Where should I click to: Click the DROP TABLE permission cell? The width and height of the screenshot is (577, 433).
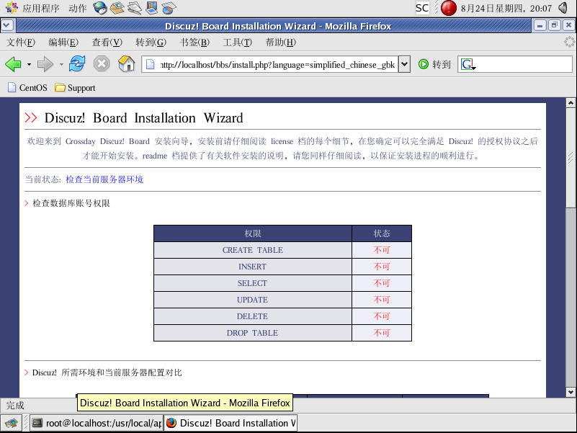coord(253,333)
